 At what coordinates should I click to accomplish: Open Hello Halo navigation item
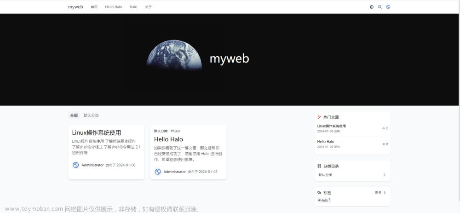[114, 7]
